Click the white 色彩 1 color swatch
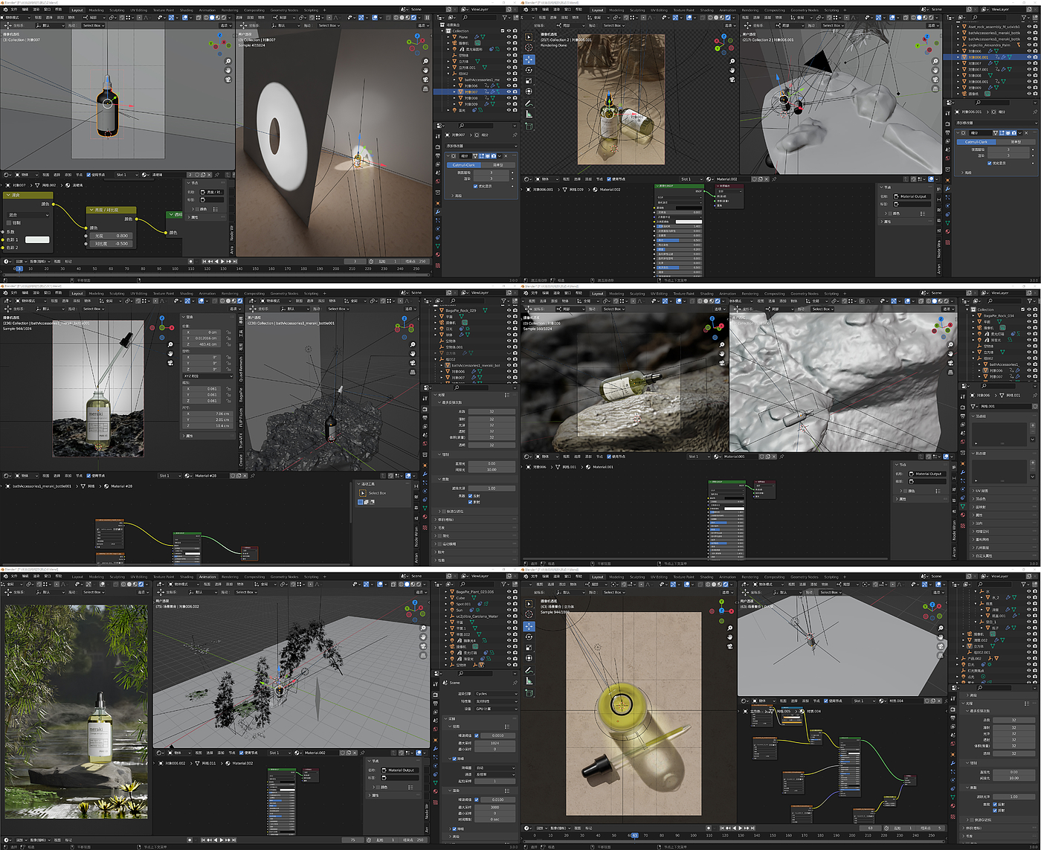Image resolution: width=1041 pixels, height=850 pixels. click(x=37, y=239)
